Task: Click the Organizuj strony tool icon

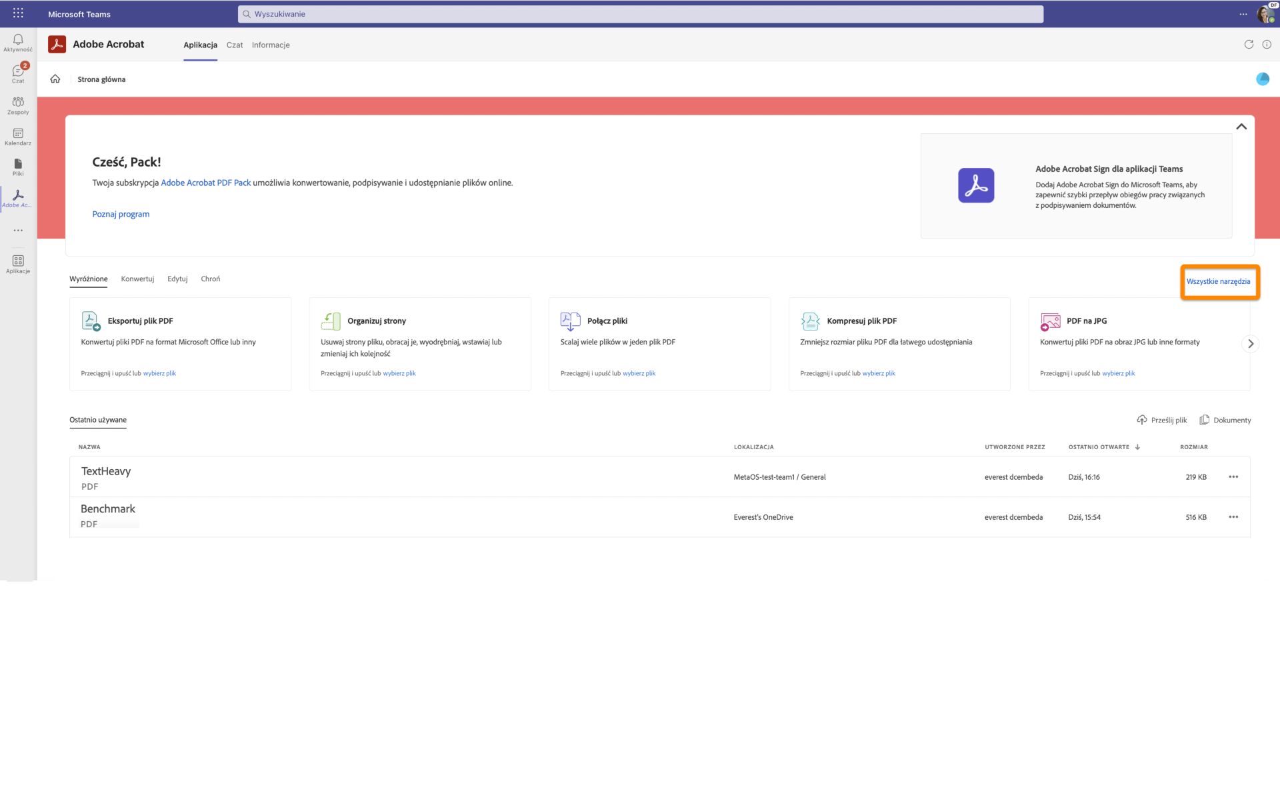Action: (331, 321)
